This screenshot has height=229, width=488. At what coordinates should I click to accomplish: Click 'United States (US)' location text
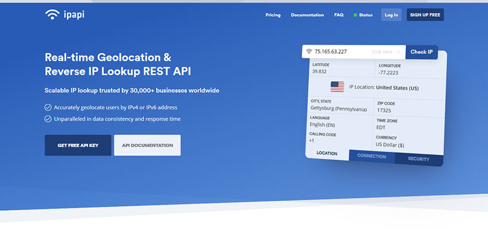[x=397, y=88]
